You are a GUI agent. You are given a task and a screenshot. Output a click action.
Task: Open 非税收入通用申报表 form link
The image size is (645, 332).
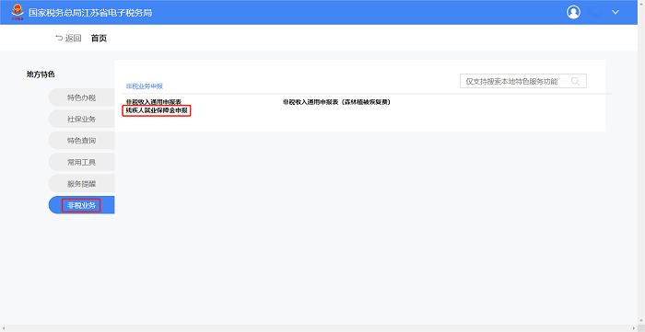pyautogui.click(x=154, y=102)
